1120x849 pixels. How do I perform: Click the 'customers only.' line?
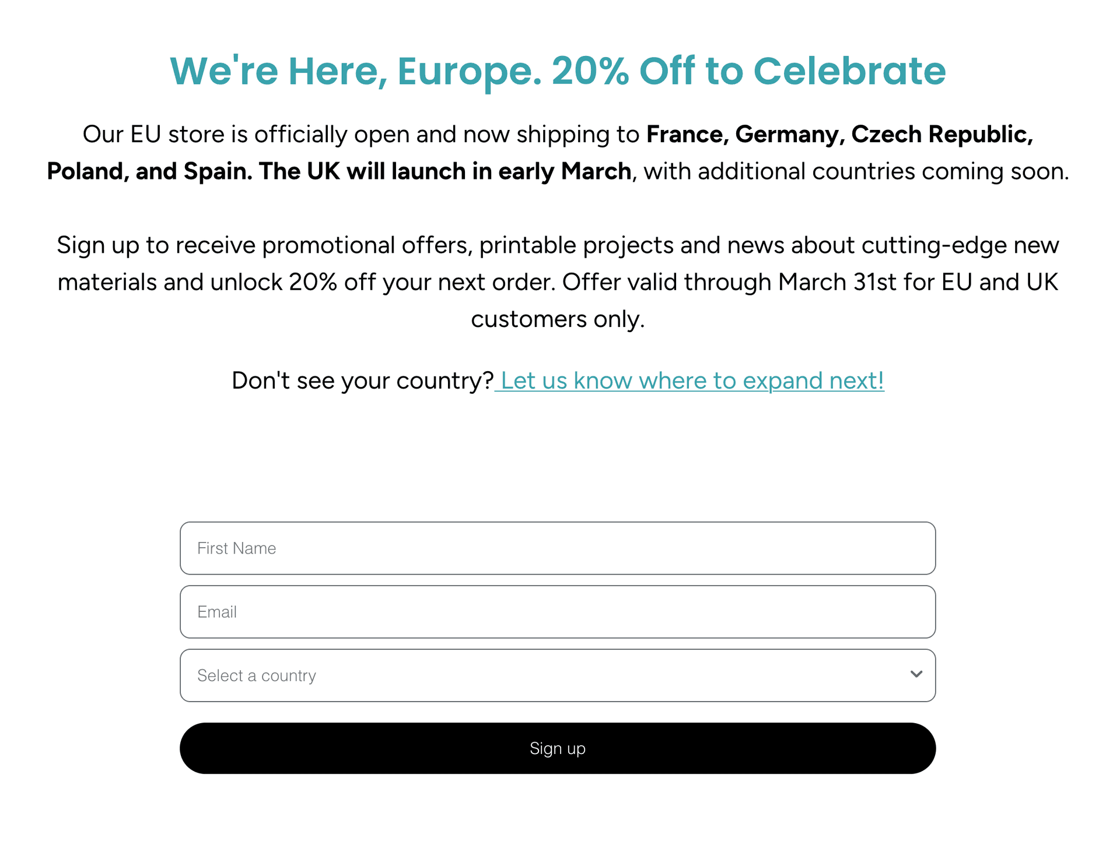[x=557, y=319]
